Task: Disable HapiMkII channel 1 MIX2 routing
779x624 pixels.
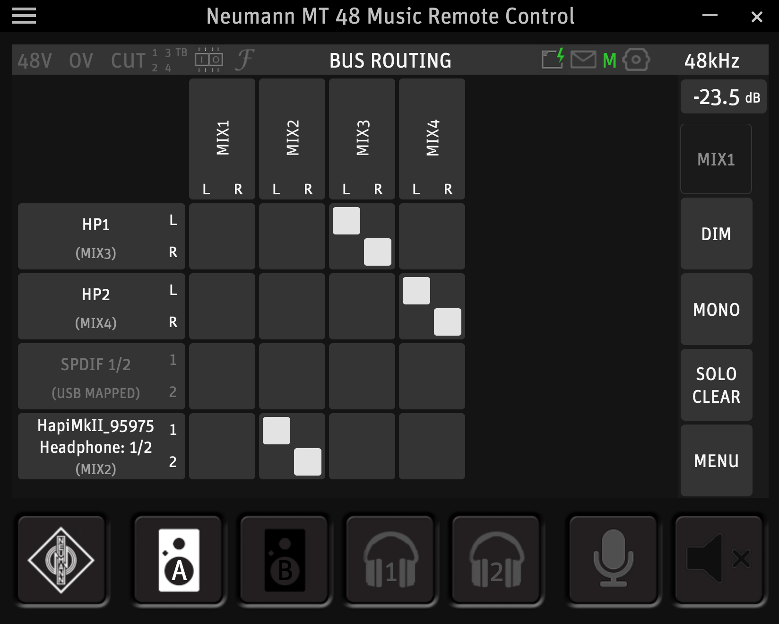Action: coord(277,431)
